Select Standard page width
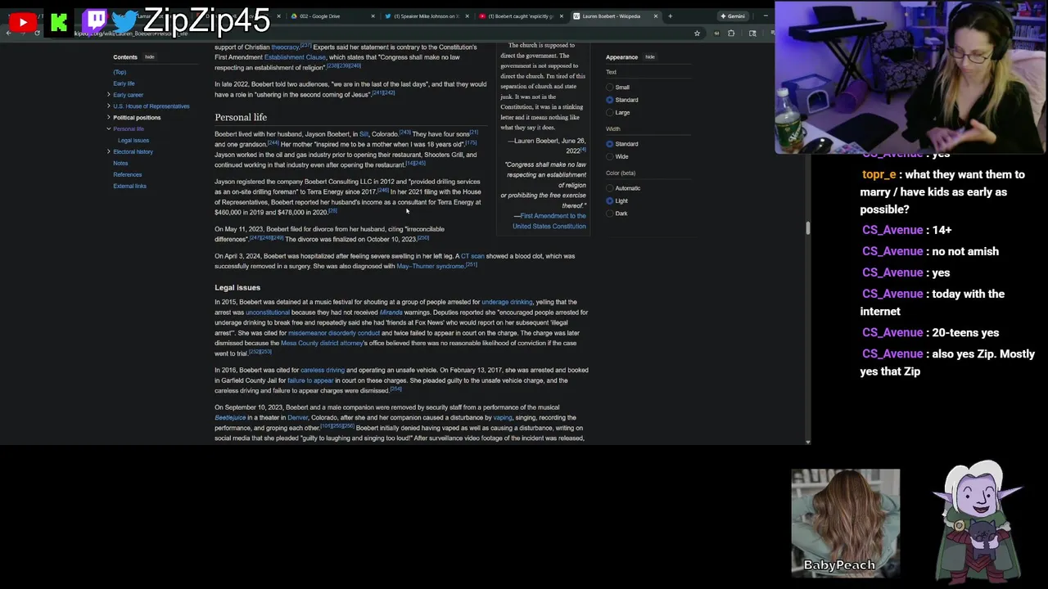Image resolution: width=1048 pixels, height=589 pixels. (x=609, y=144)
